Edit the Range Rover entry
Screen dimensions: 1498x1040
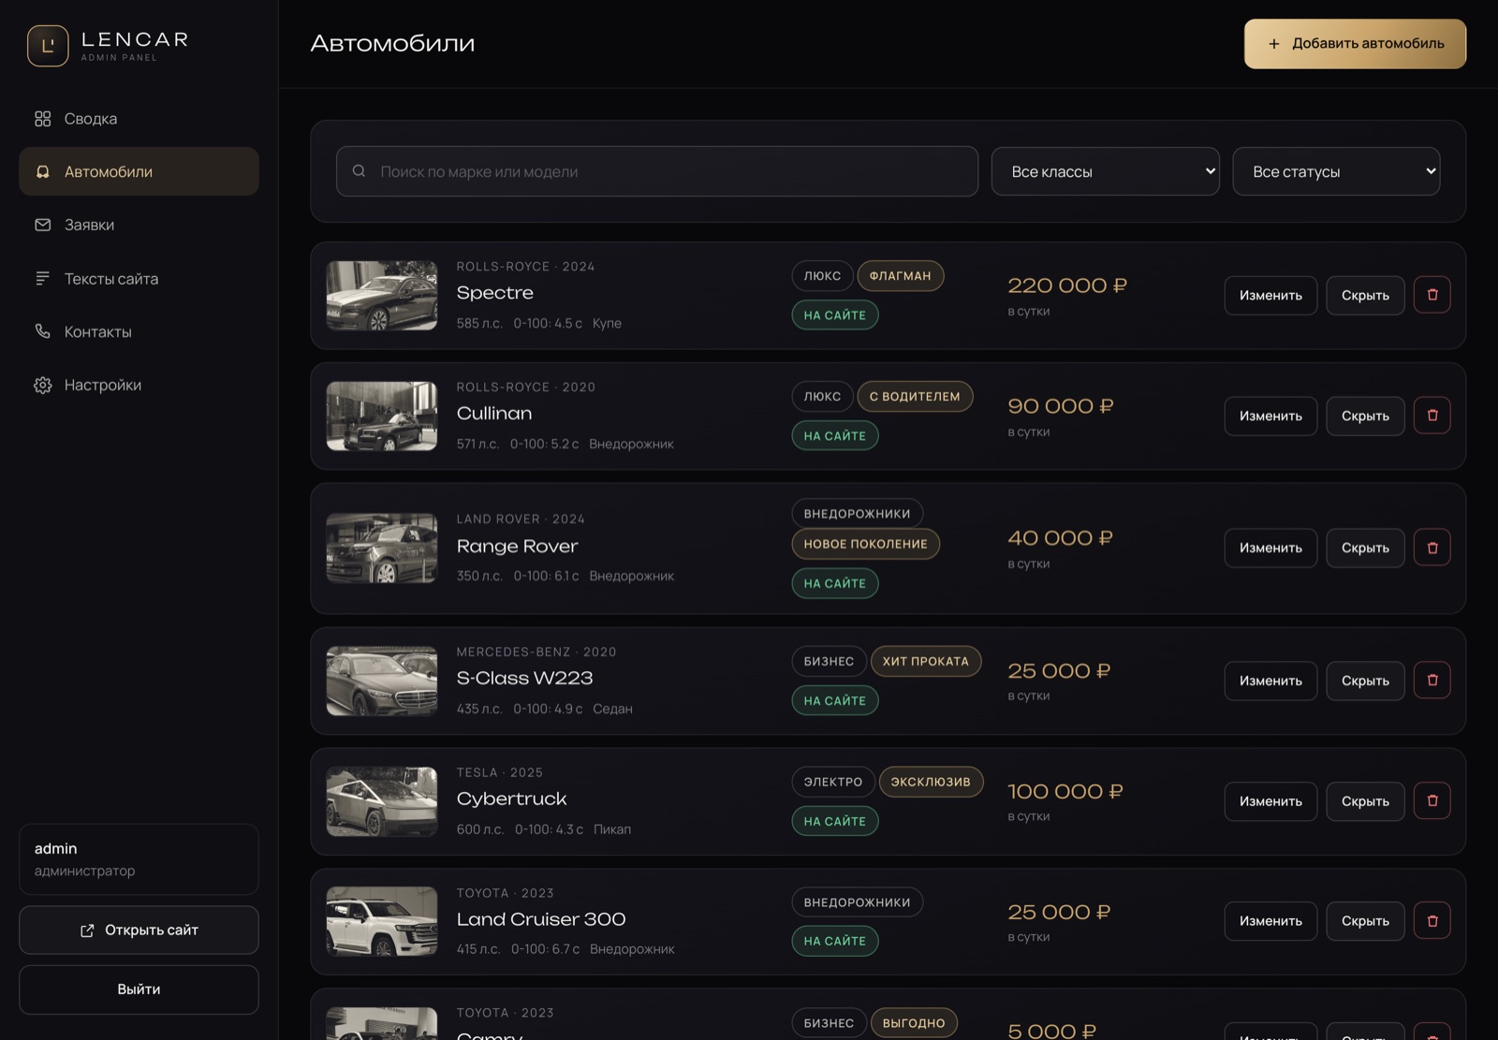click(x=1270, y=548)
